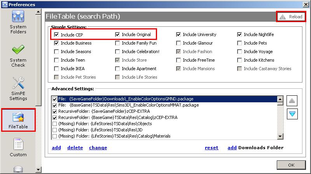This screenshot has height=174, width=311.
Task: Move selected path up with gray arrow
Action: 292,101
